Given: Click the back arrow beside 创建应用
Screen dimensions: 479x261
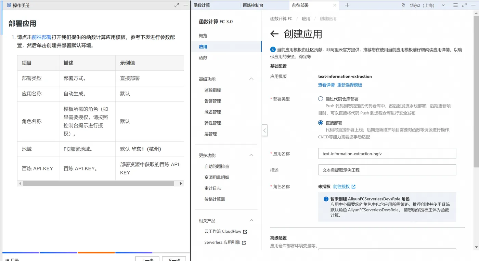Looking at the screenshot, I should [x=274, y=34].
